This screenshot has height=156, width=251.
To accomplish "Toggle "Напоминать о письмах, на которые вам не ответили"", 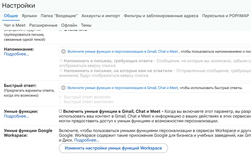I will tap(61, 71).
